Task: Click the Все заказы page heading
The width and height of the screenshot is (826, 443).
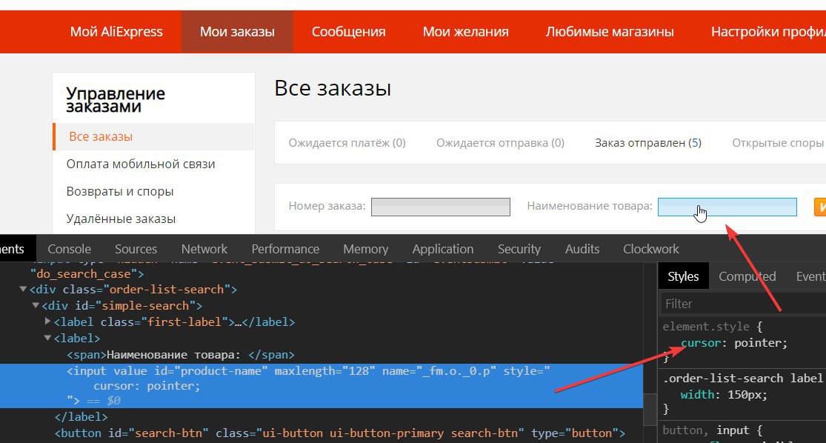Action: click(333, 88)
